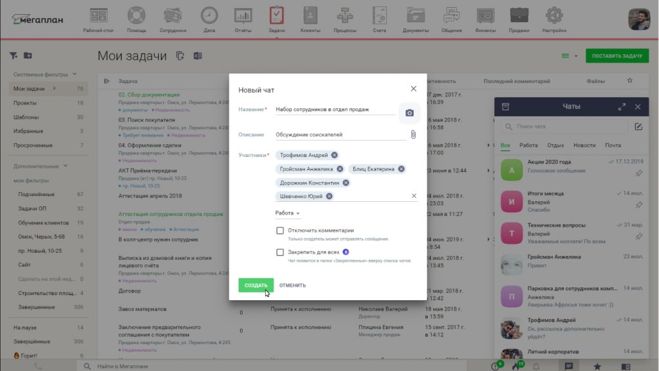Image resolution: width=659 pixels, height=371 pixels.
Task: Click the green Create button
Action: click(255, 285)
